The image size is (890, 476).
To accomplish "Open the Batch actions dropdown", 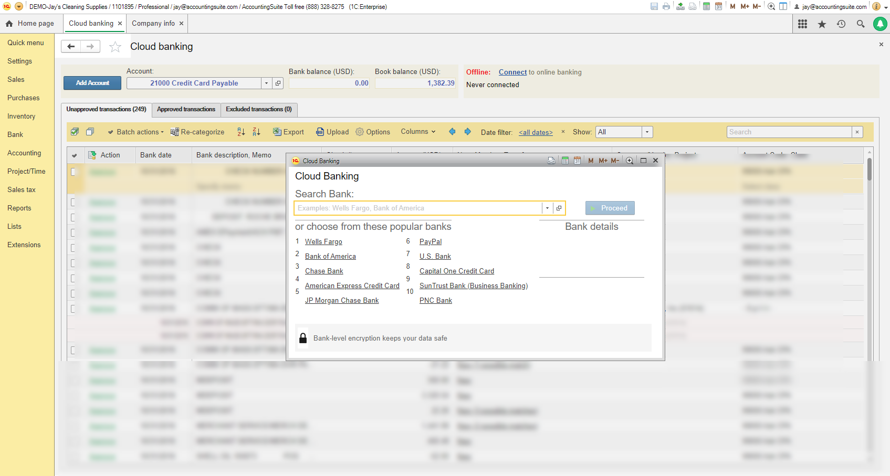I will (x=135, y=132).
